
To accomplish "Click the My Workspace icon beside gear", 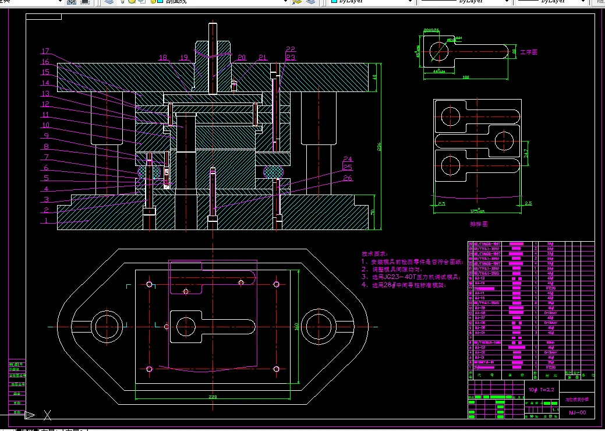I will click(x=85, y=2).
